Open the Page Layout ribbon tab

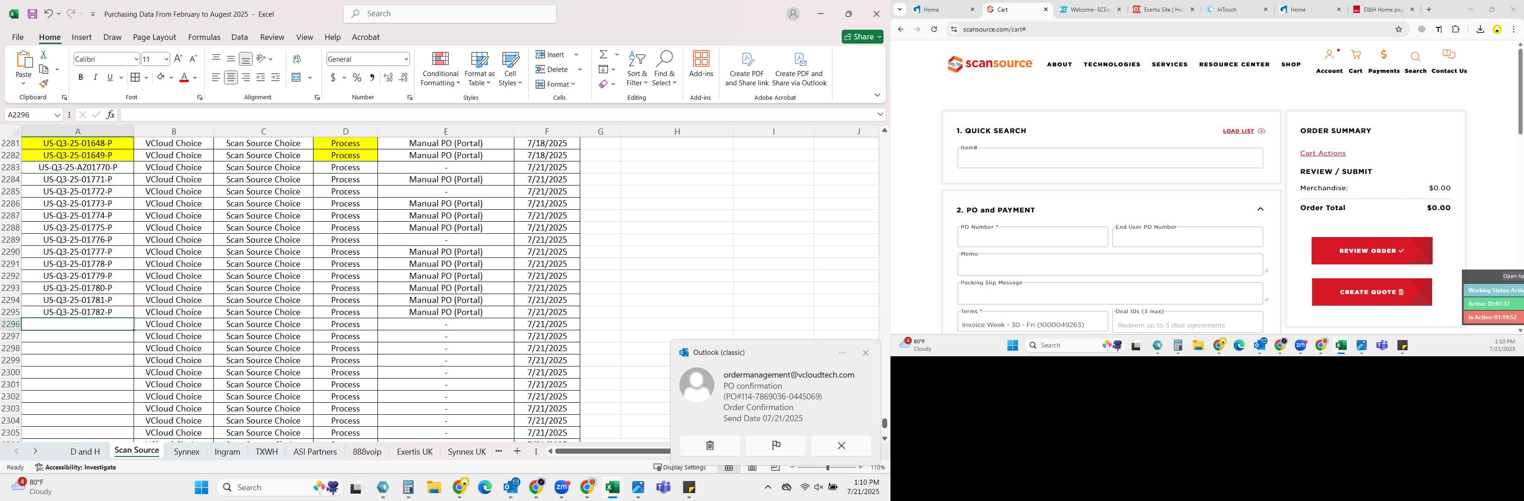pyautogui.click(x=154, y=37)
